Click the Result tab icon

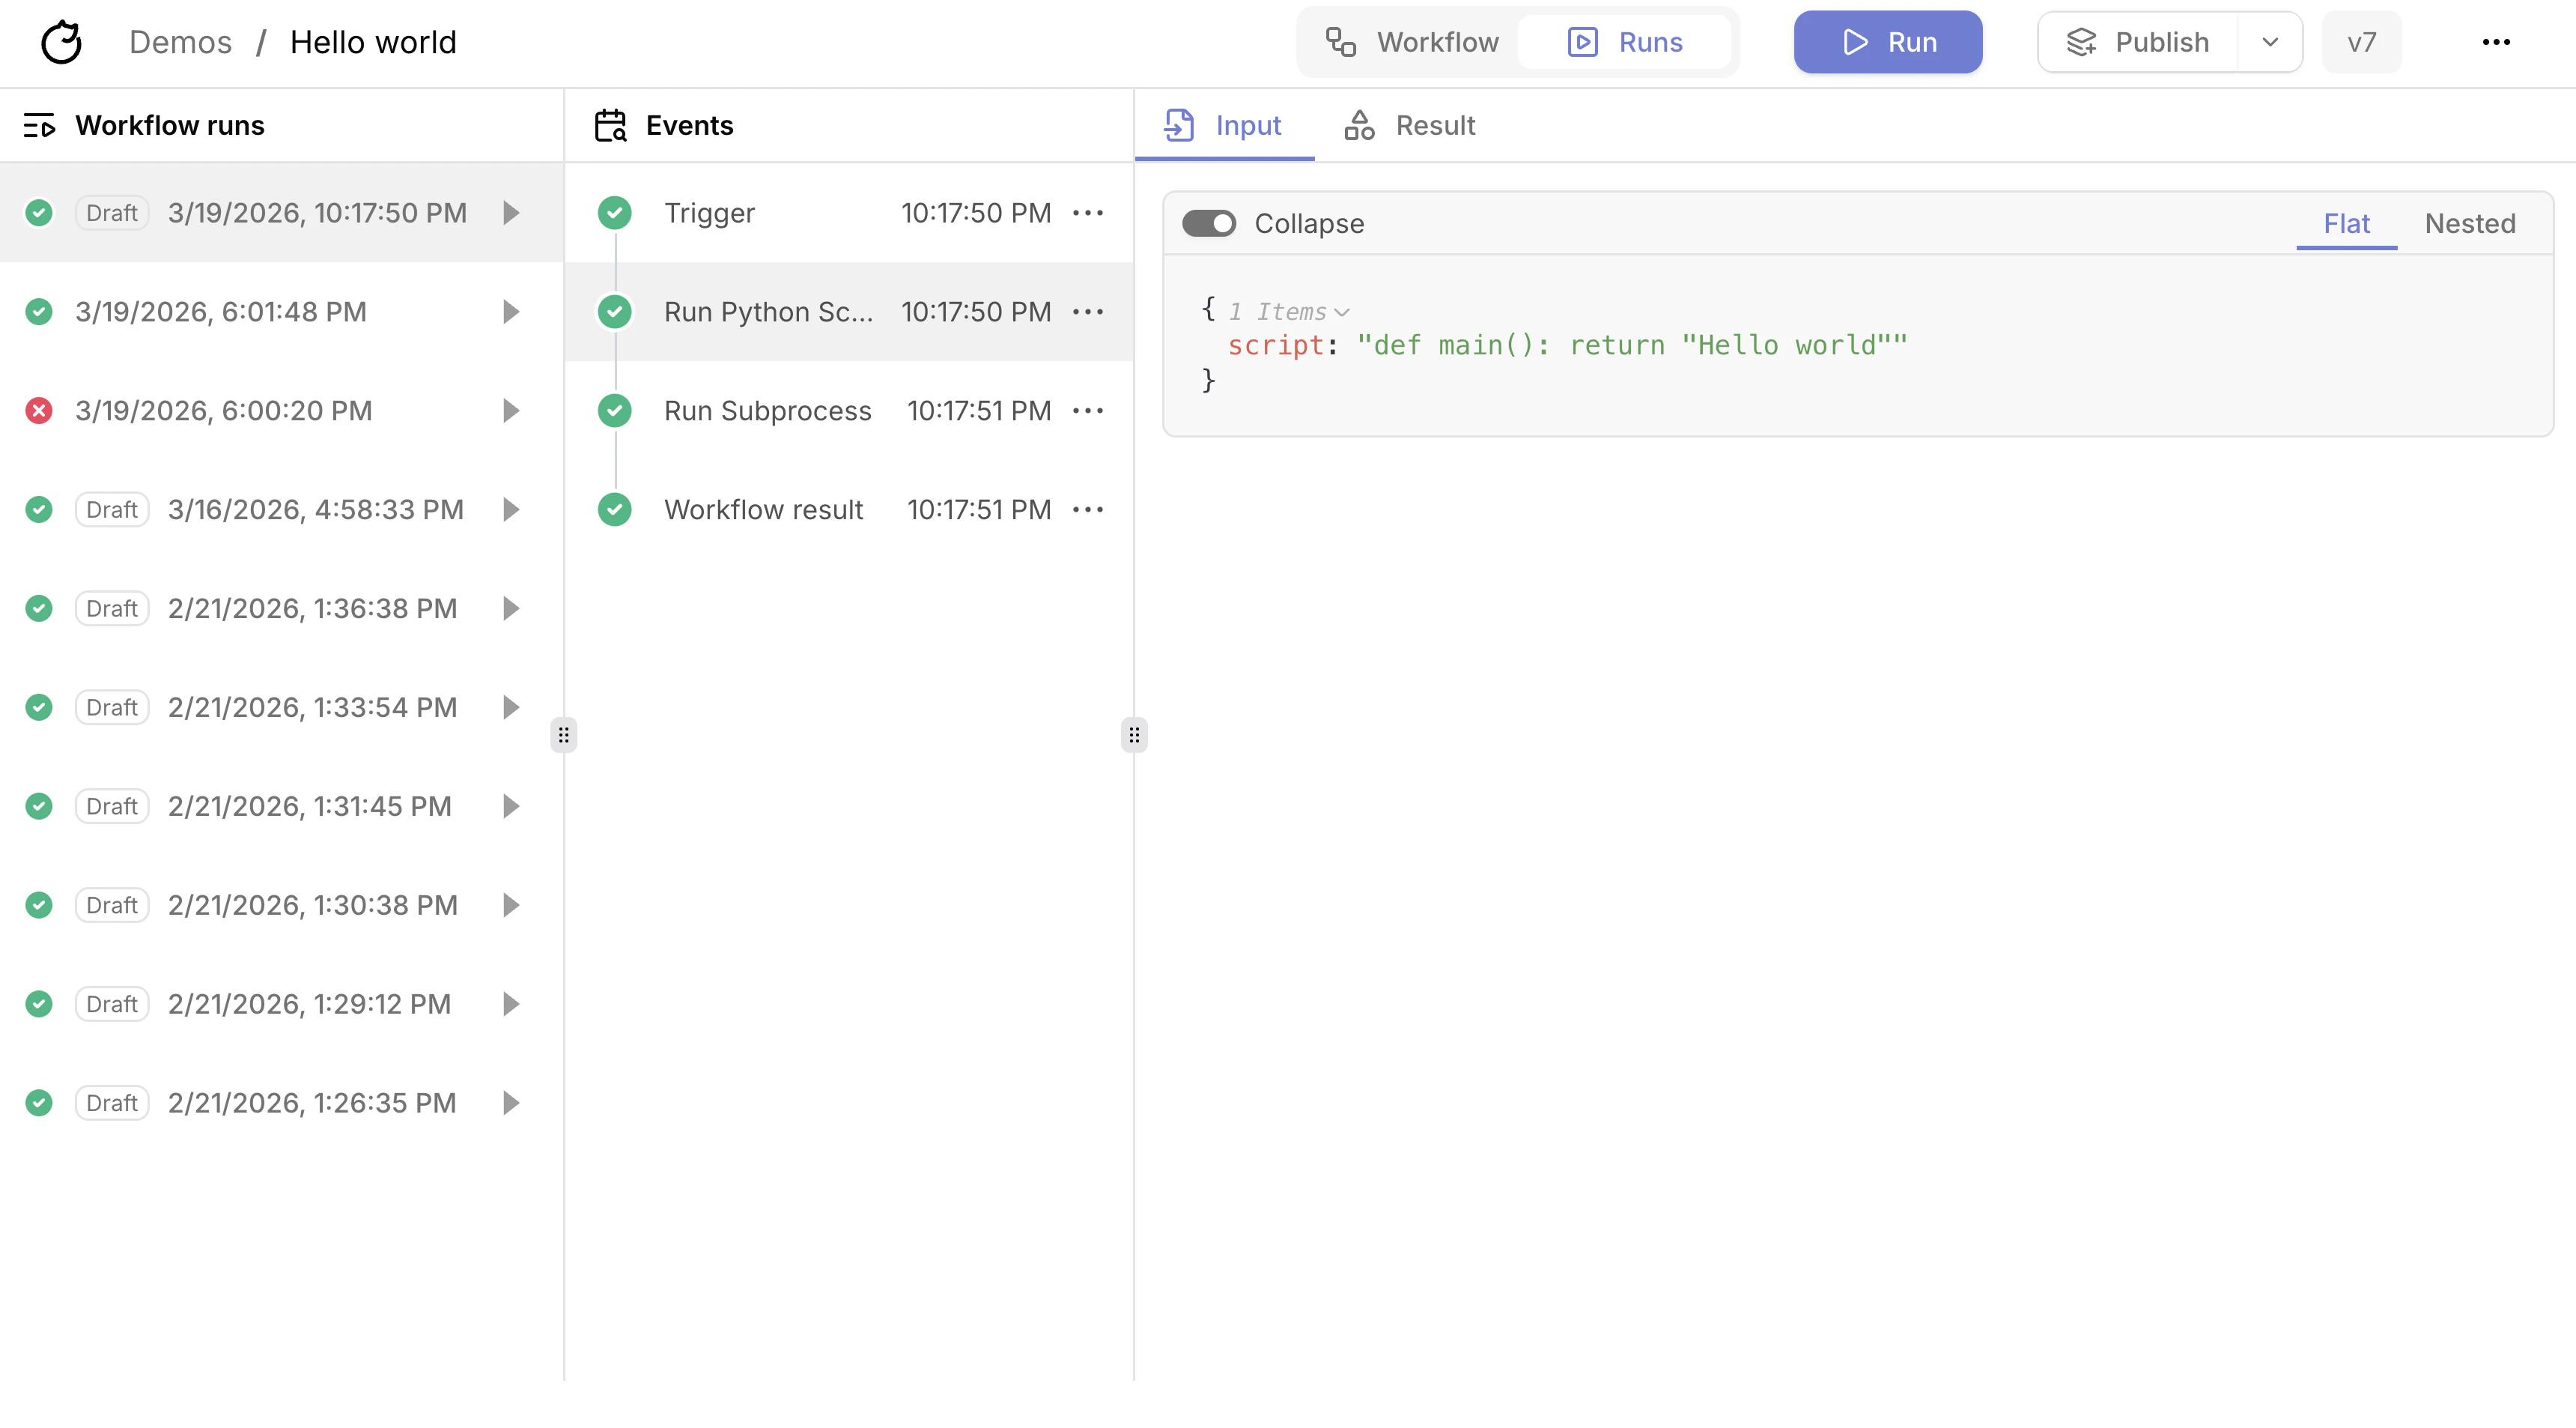tap(1358, 124)
